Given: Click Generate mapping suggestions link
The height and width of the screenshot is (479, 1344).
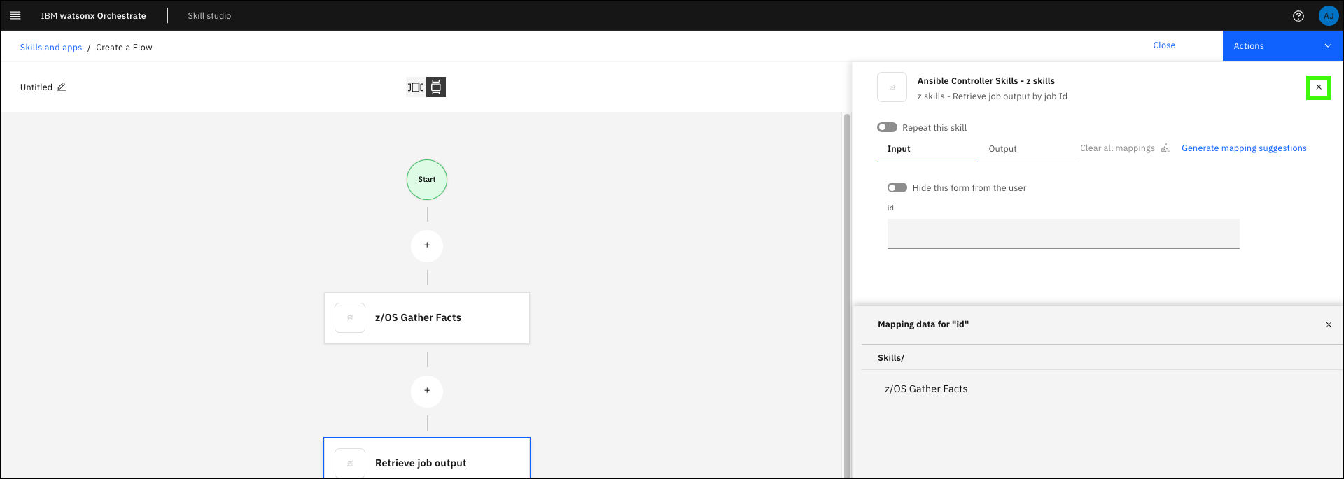Looking at the screenshot, I should pyautogui.click(x=1244, y=148).
